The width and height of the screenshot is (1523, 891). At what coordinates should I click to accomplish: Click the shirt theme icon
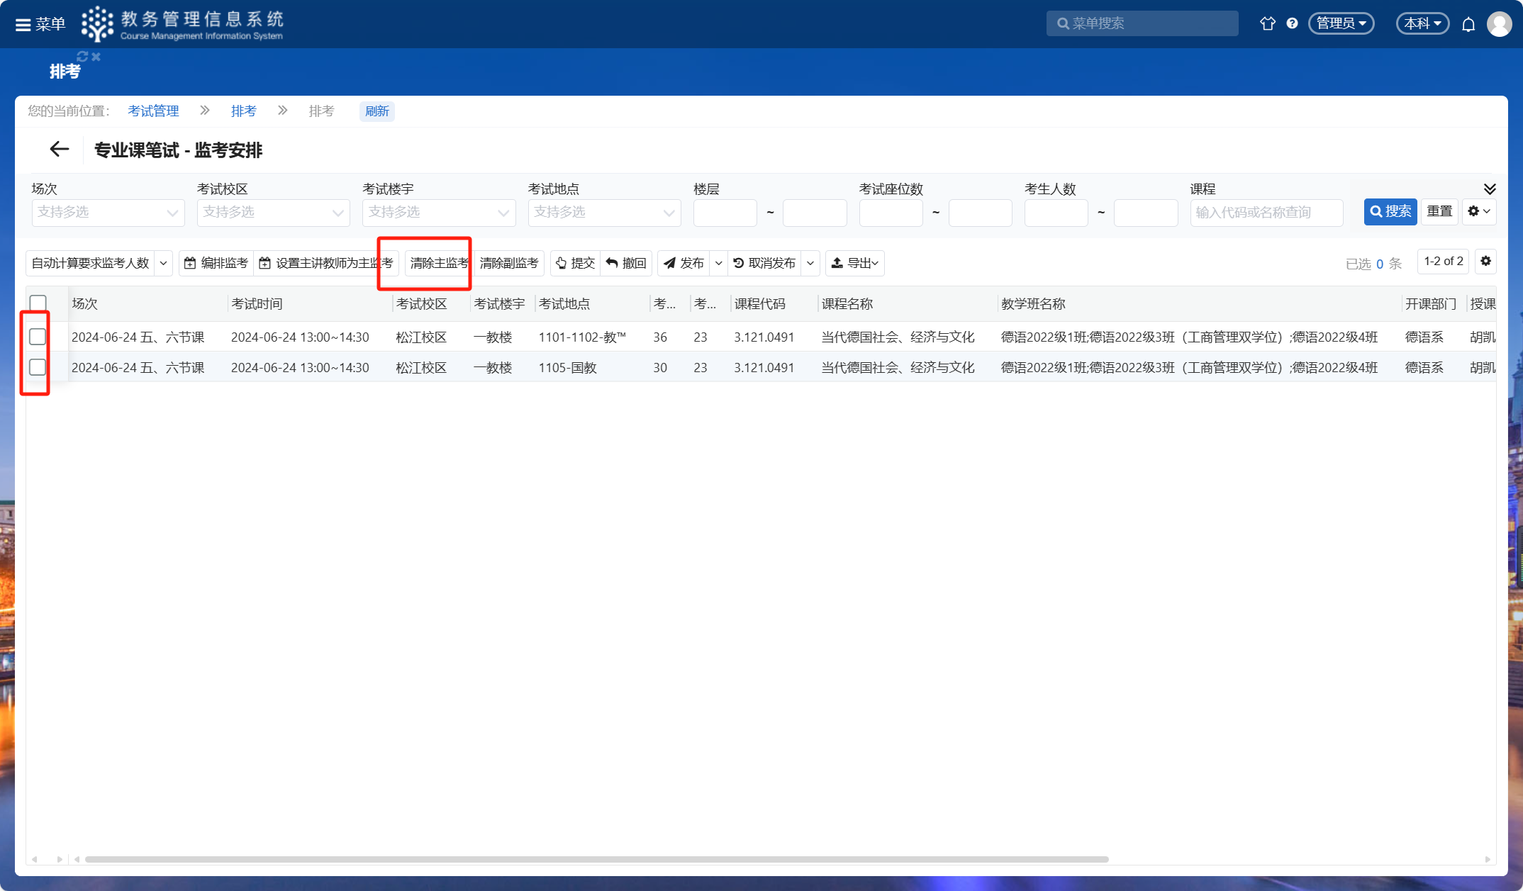click(x=1268, y=23)
